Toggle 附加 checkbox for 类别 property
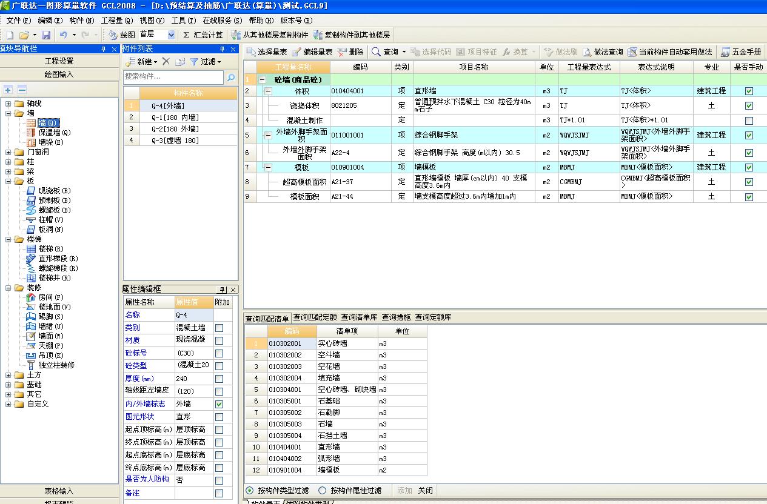Viewport: 767px width, 504px height. [219, 328]
